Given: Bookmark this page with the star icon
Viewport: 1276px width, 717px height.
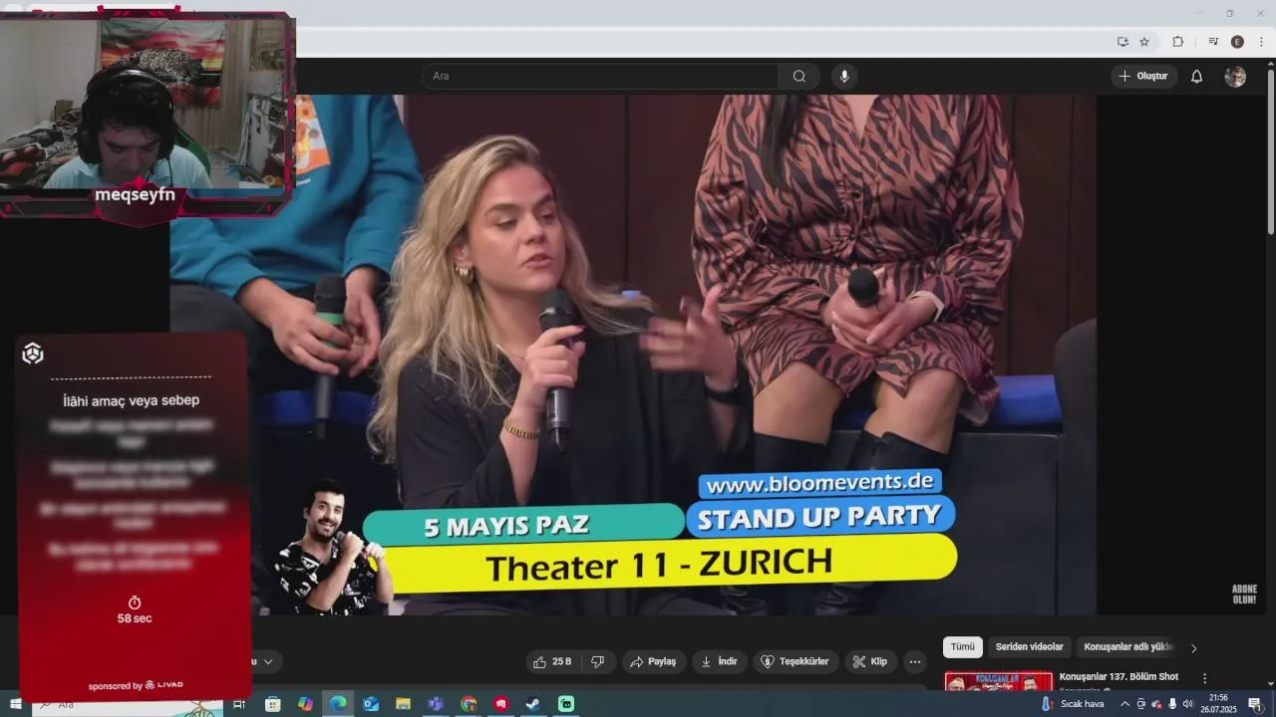Looking at the screenshot, I should [x=1144, y=42].
